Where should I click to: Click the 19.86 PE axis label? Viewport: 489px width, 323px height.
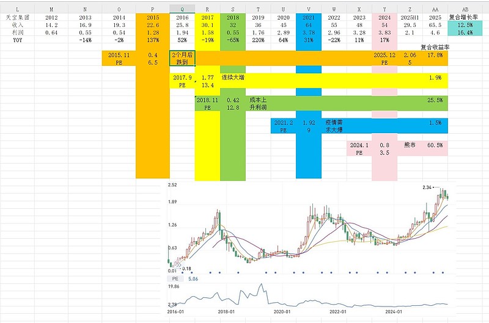(174, 286)
